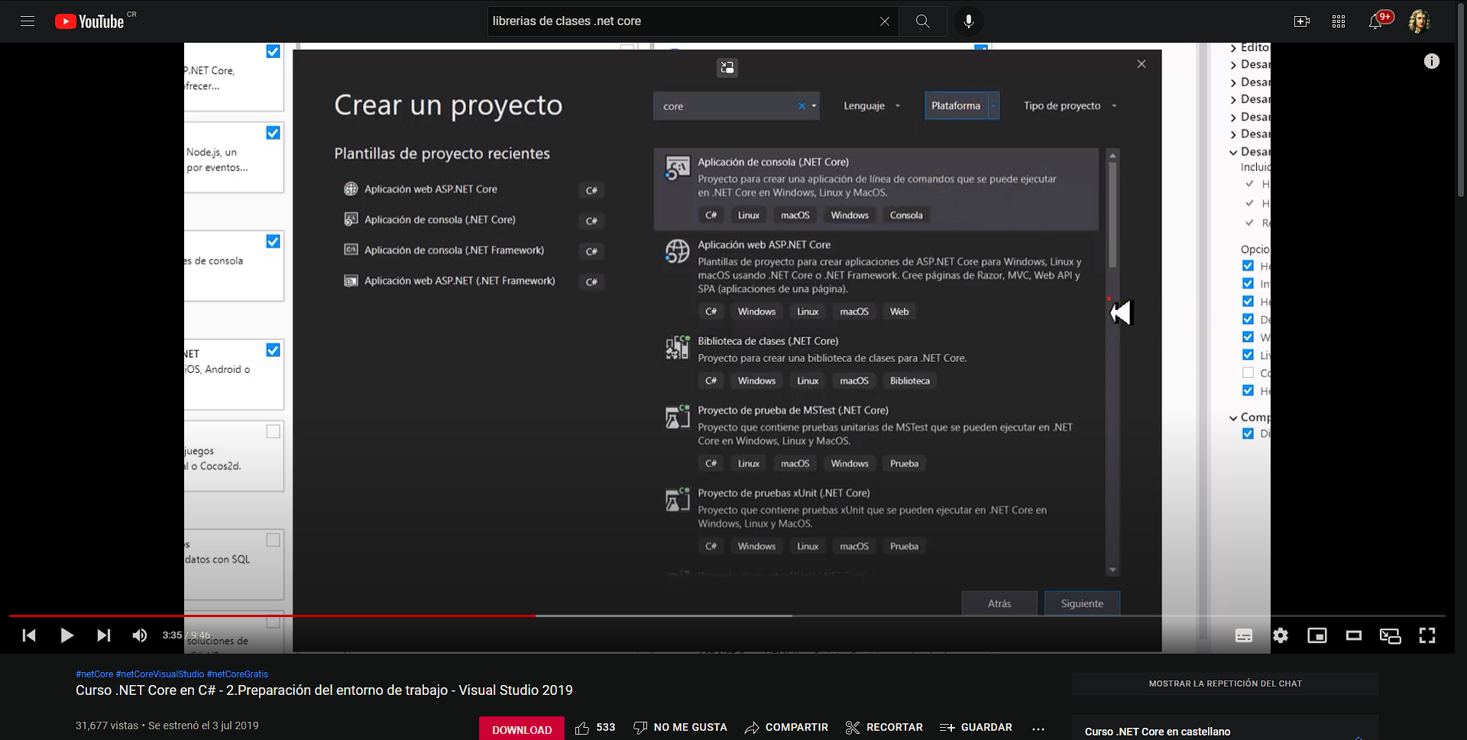Image resolution: width=1467 pixels, height=740 pixels.
Task: Open the account avatar menu
Action: coord(1419,21)
